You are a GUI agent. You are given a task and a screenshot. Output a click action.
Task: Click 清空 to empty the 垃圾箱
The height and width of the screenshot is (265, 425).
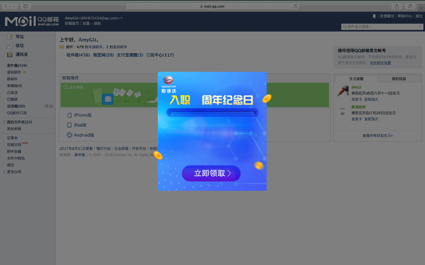click(49, 106)
